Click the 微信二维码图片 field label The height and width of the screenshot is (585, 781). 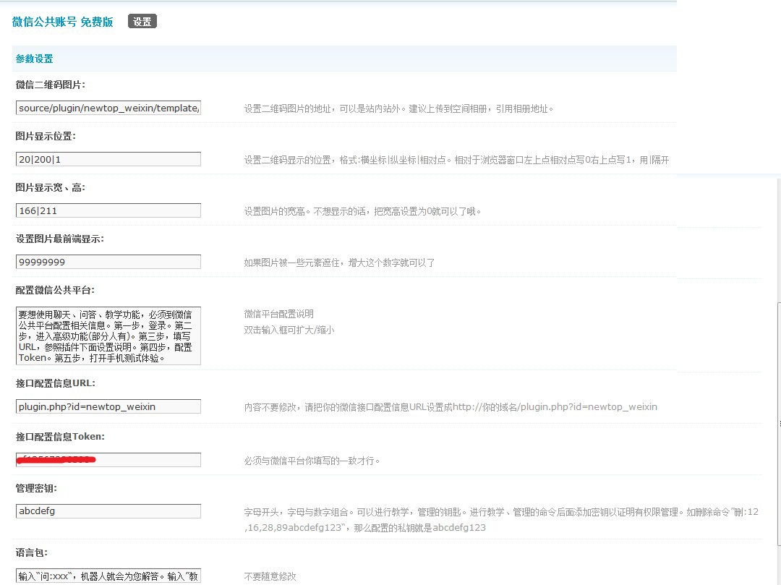click(x=51, y=85)
